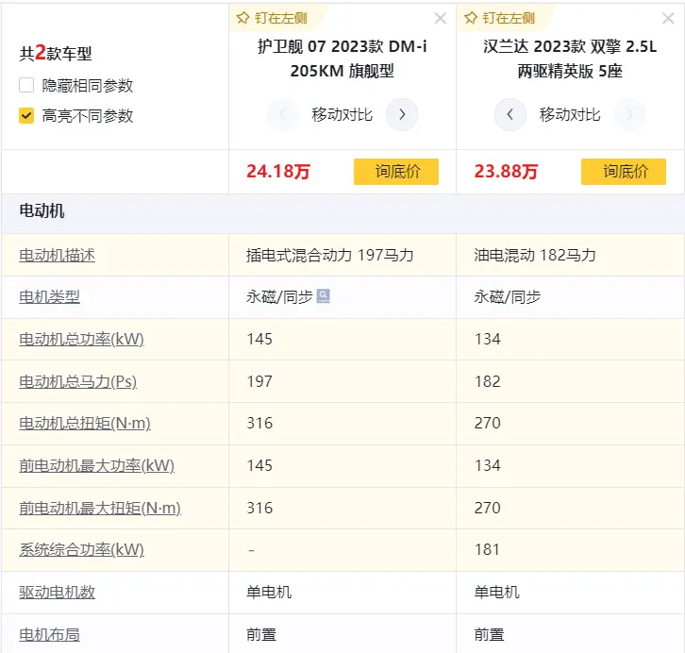Open 电机布局 parameter link
Viewport: 685px width, 653px height.
[49, 634]
